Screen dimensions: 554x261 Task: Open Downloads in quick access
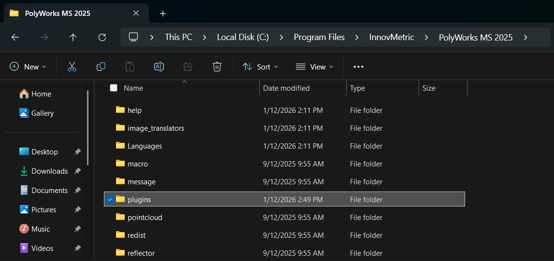click(x=44, y=171)
